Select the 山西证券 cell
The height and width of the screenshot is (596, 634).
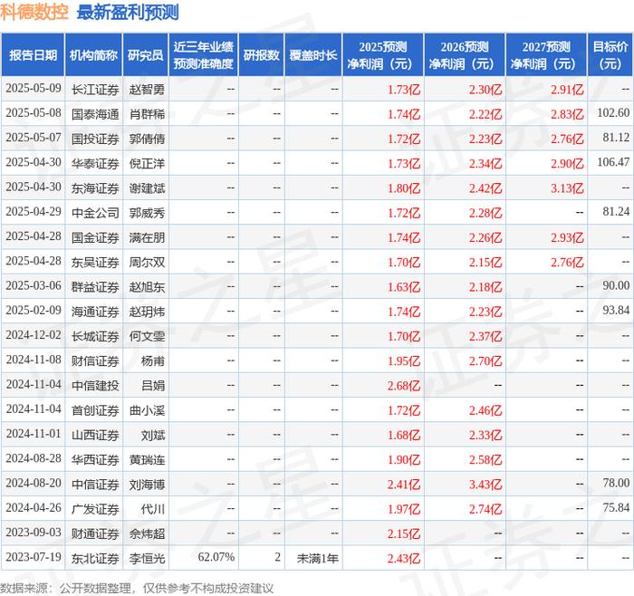click(95, 436)
